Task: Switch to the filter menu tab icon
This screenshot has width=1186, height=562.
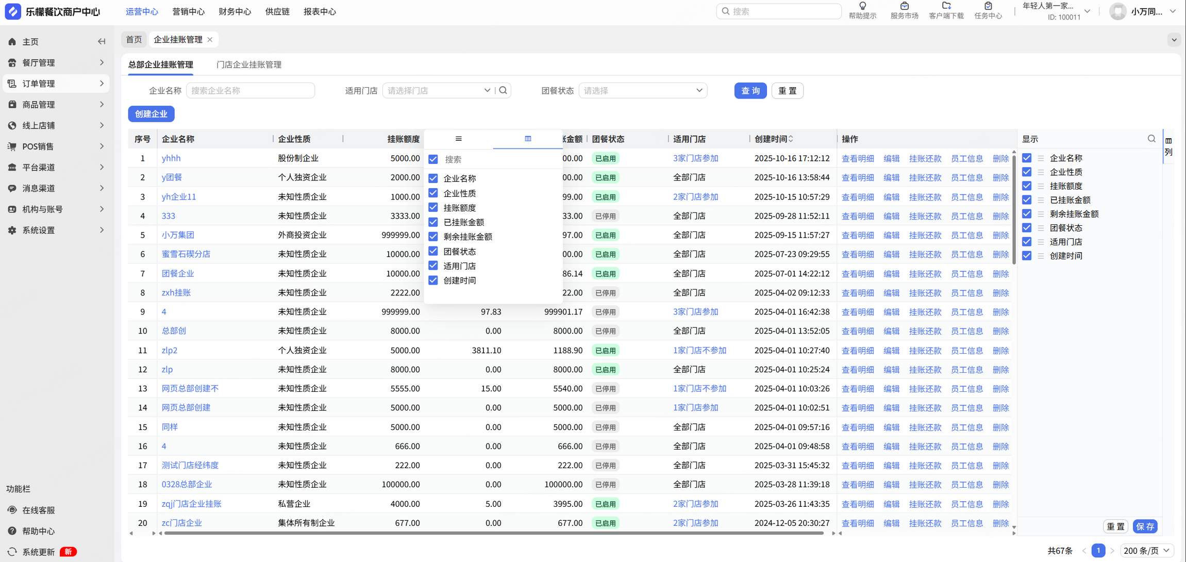Action: tap(458, 139)
